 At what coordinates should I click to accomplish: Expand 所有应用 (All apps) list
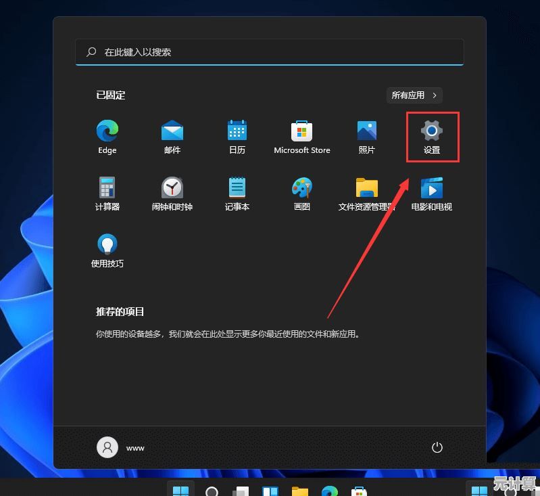click(415, 95)
